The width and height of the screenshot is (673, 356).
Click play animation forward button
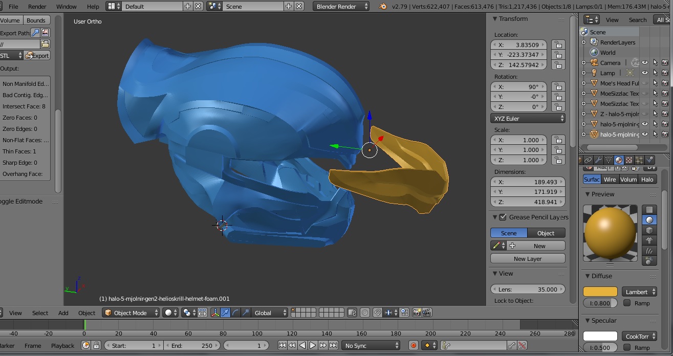[x=313, y=345]
